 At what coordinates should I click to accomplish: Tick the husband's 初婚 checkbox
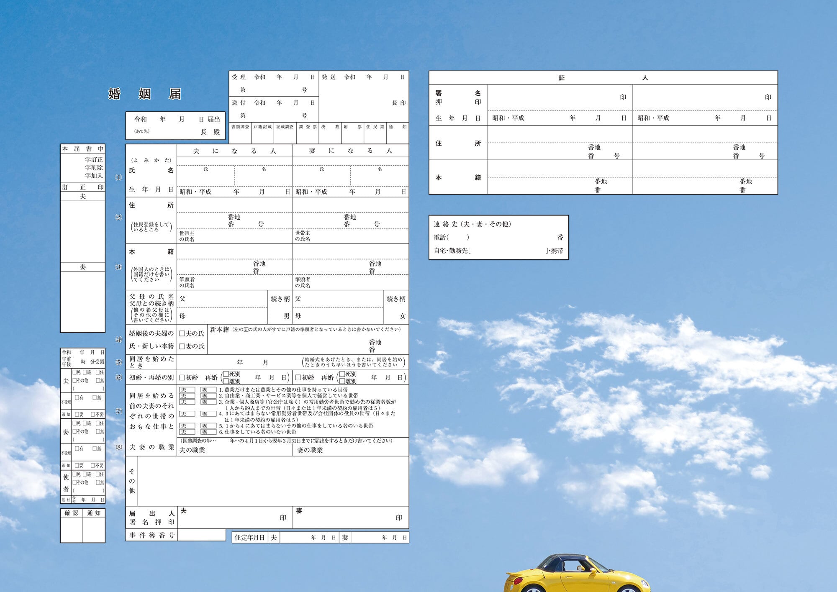click(x=182, y=377)
